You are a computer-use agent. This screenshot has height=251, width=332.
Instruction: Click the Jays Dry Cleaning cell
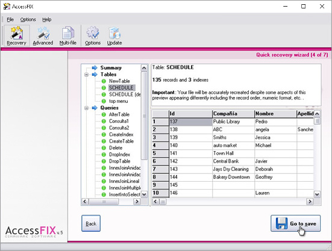click(x=233, y=169)
